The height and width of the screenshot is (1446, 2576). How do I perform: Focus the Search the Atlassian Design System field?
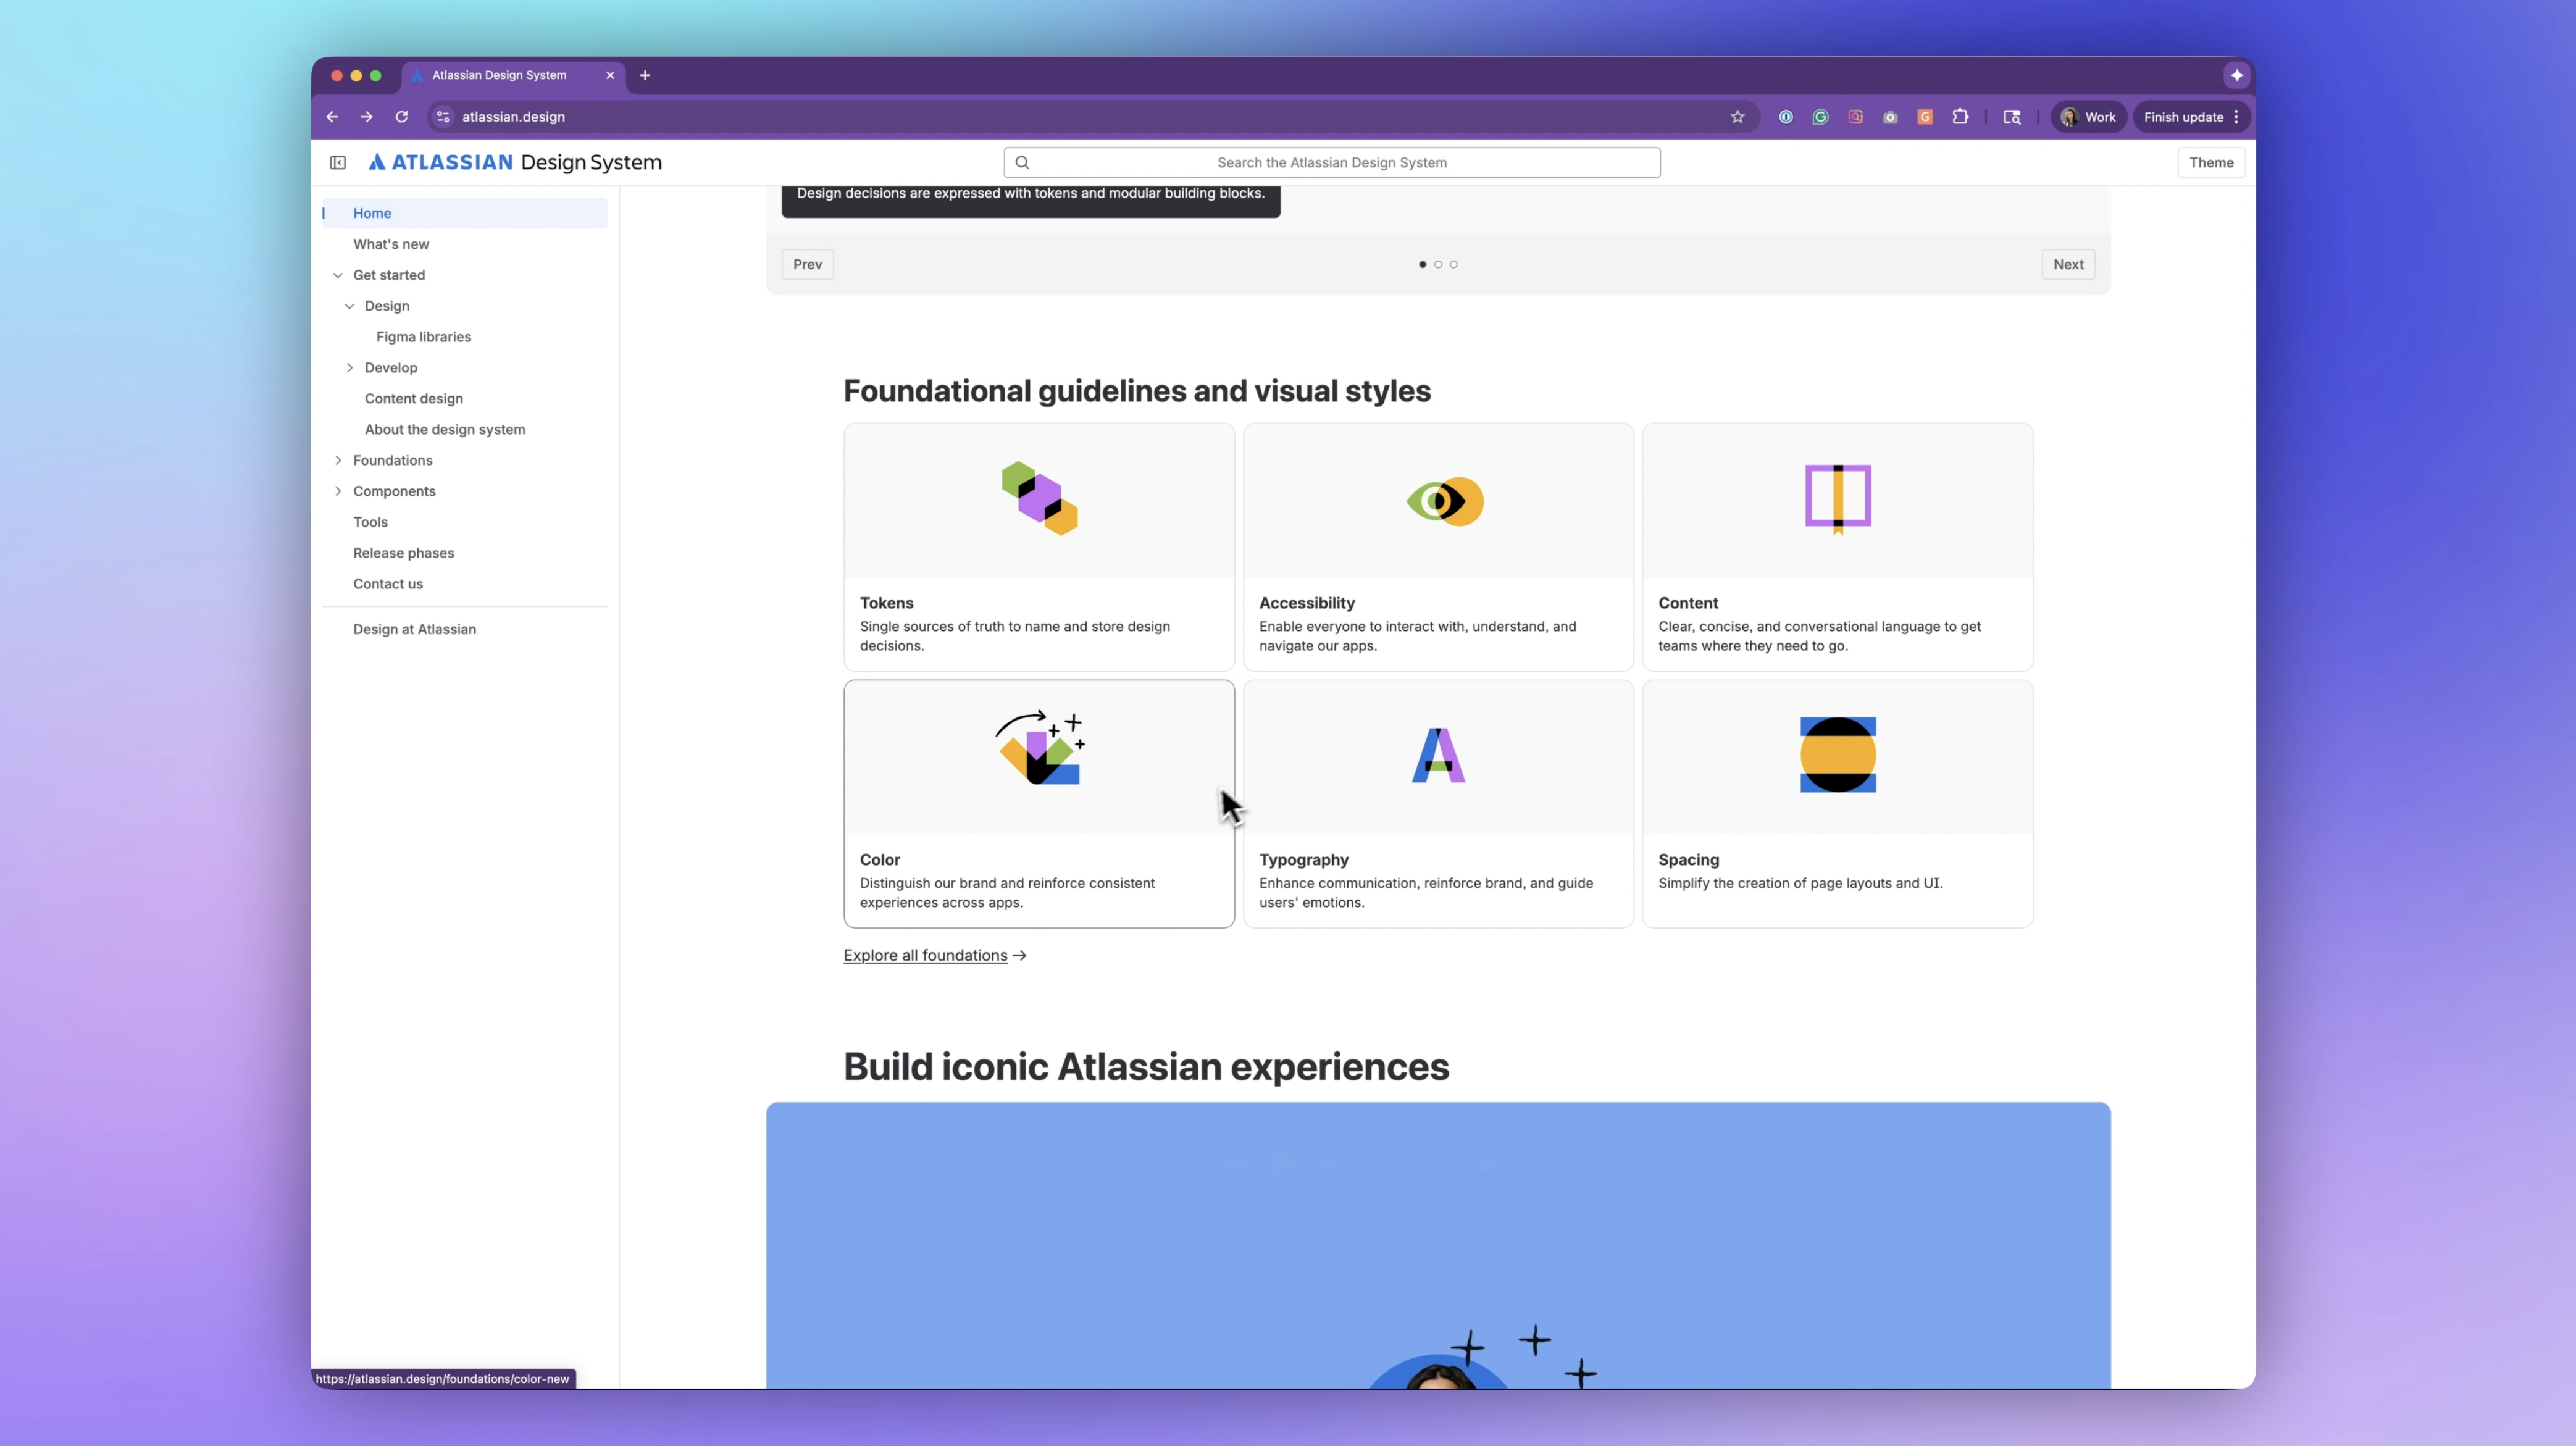click(x=1331, y=163)
